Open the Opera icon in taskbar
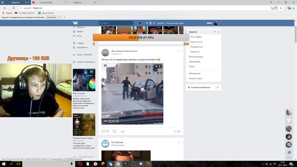This screenshot has width=297, height=167. pos(80,164)
